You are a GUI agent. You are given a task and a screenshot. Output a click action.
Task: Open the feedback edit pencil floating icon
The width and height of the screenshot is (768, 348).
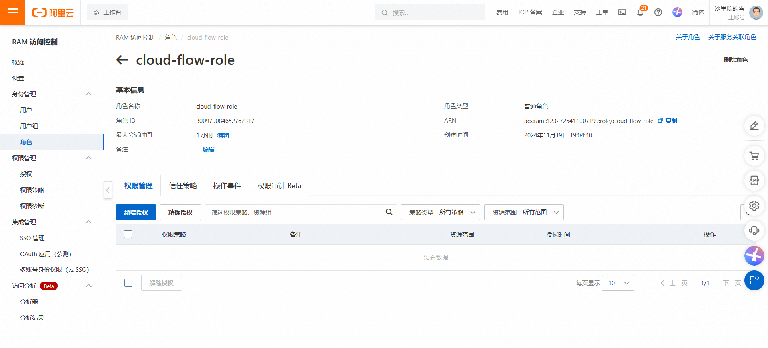(x=754, y=126)
